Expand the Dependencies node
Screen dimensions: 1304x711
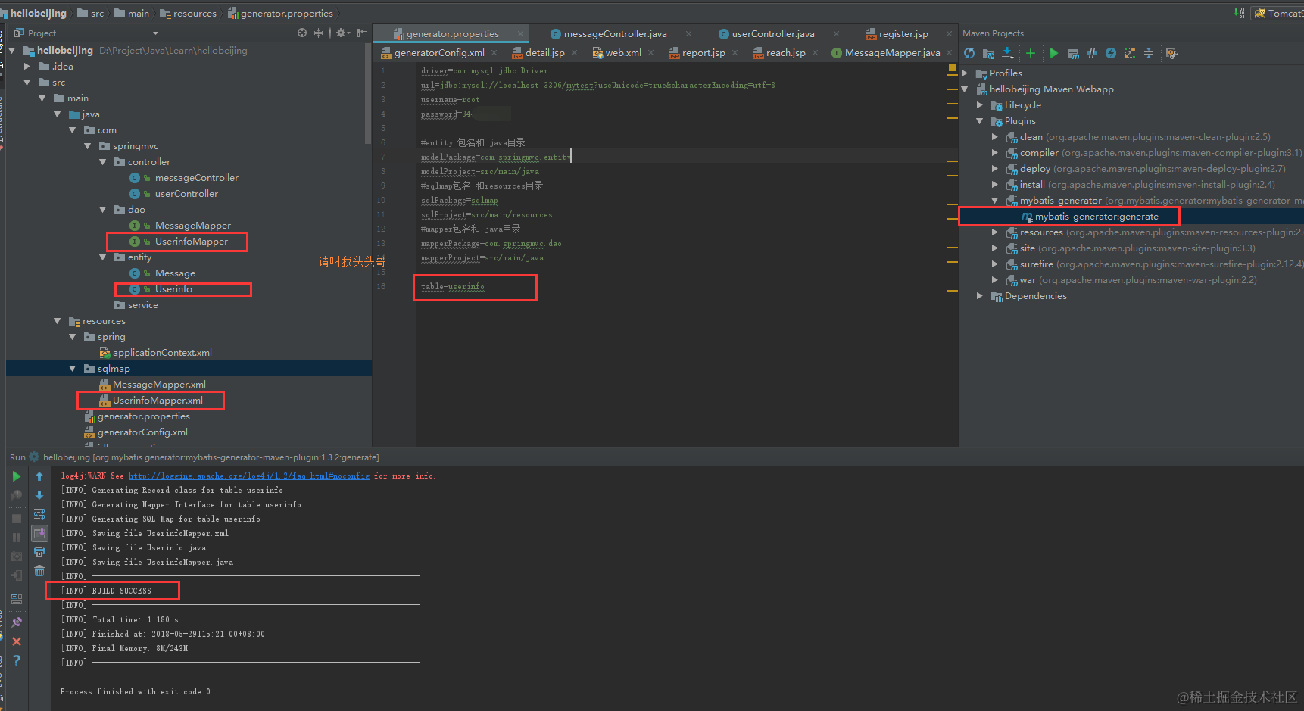point(980,296)
